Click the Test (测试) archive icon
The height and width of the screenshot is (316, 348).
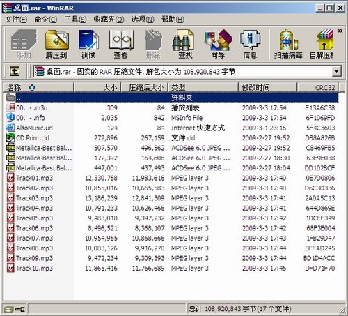(x=88, y=40)
